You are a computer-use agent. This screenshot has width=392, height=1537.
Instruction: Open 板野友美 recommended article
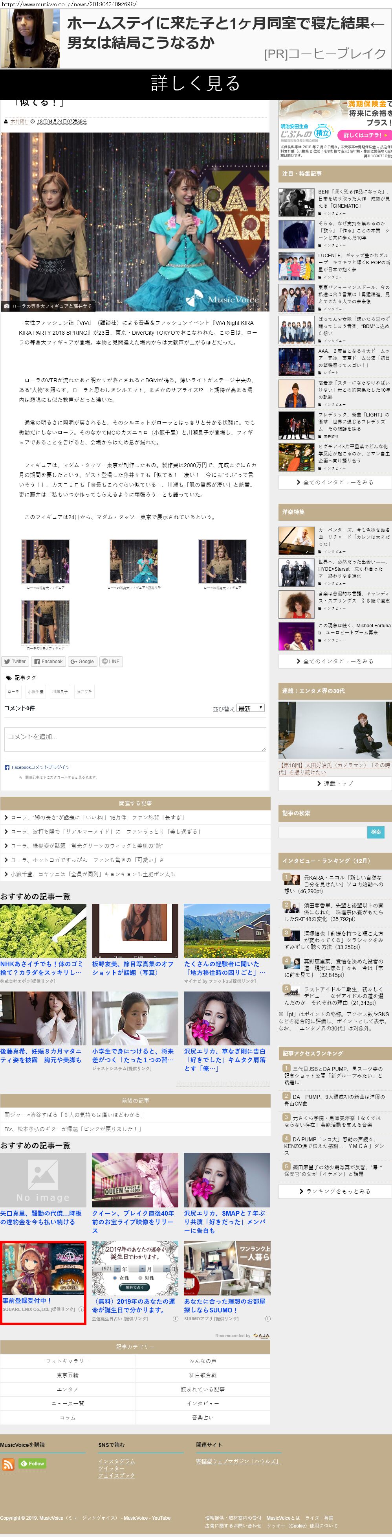(x=135, y=941)
